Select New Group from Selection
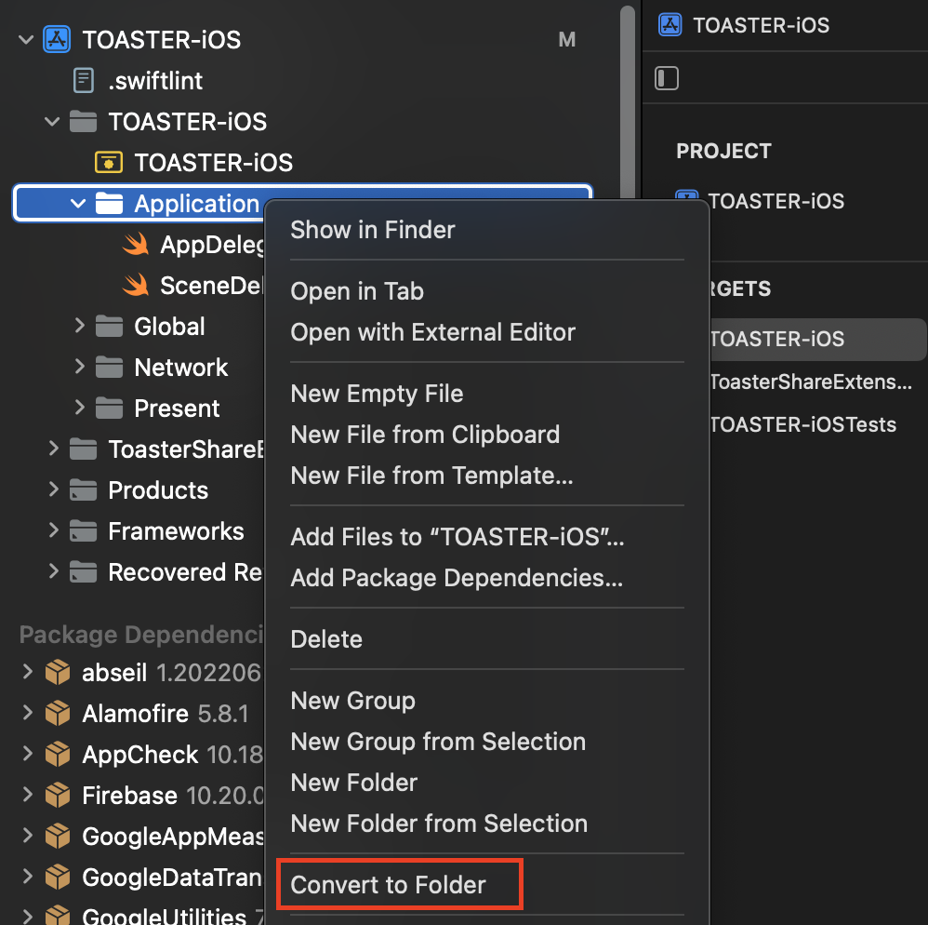 [x=438, y=742]
